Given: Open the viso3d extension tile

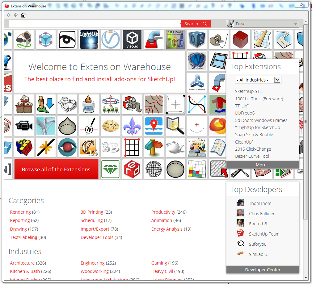Looking at the screenshot, I should coord(132,40).
